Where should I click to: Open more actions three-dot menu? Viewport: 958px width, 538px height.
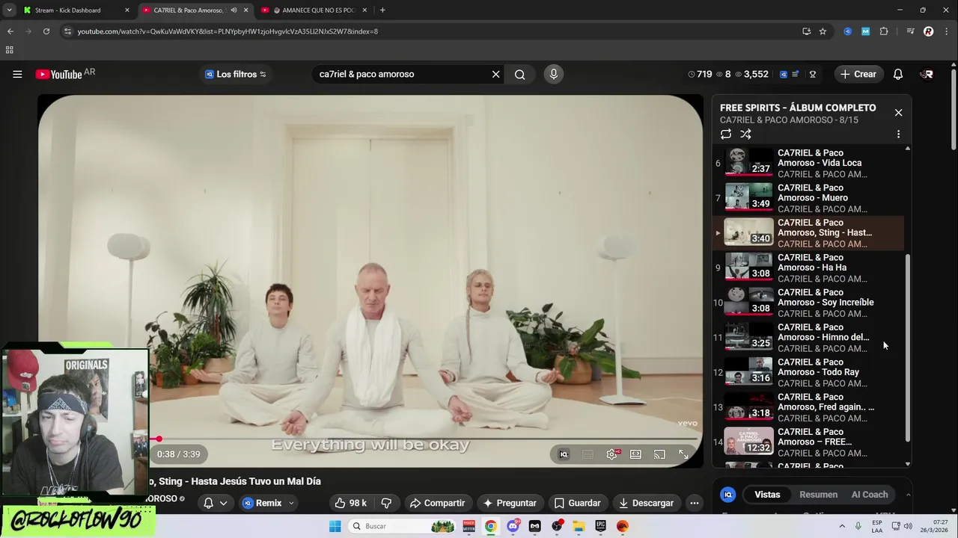[695, 503]
